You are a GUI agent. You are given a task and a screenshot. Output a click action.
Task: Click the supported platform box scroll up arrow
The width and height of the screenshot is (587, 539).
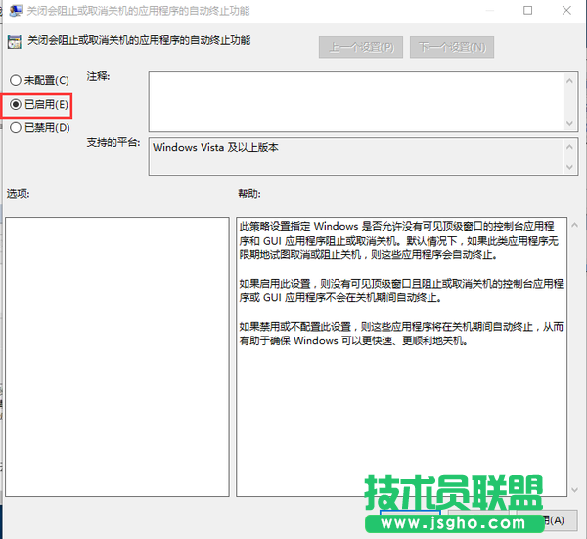pos(569,147)
